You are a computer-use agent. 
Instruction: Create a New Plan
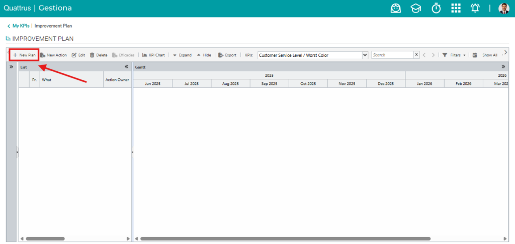pyautogui.click(x=24, y=55)
